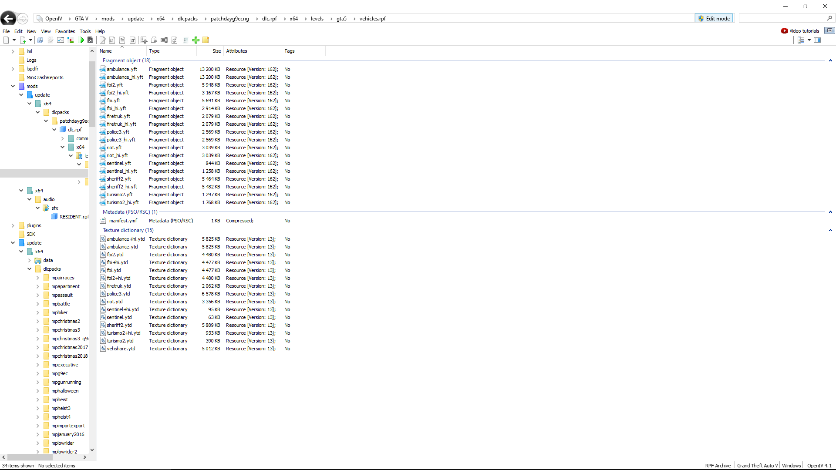Image resolution: width=836 pixels, height=470 pixels.
Task: Toggle Edit mode
Action: [x=714, y=18]
